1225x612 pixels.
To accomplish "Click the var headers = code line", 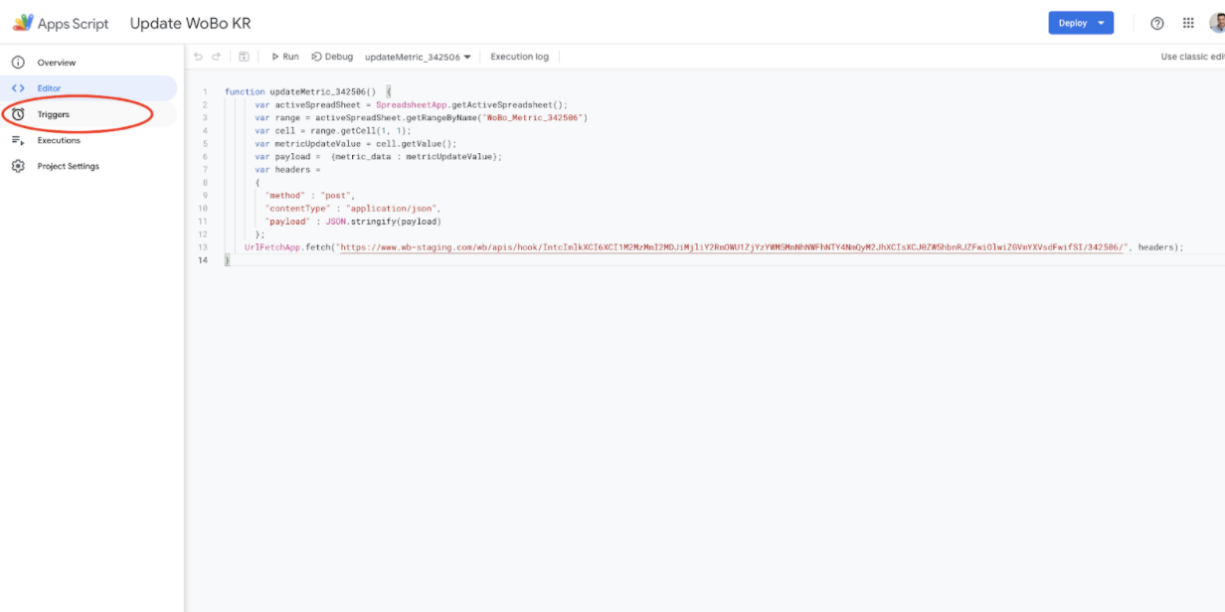I will pyautogui.click(x=287, y=169).
